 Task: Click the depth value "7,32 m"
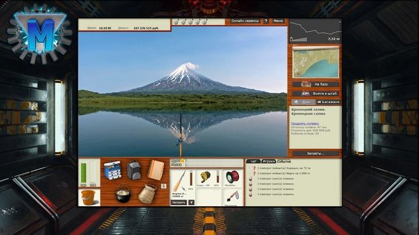coord(334,39)
